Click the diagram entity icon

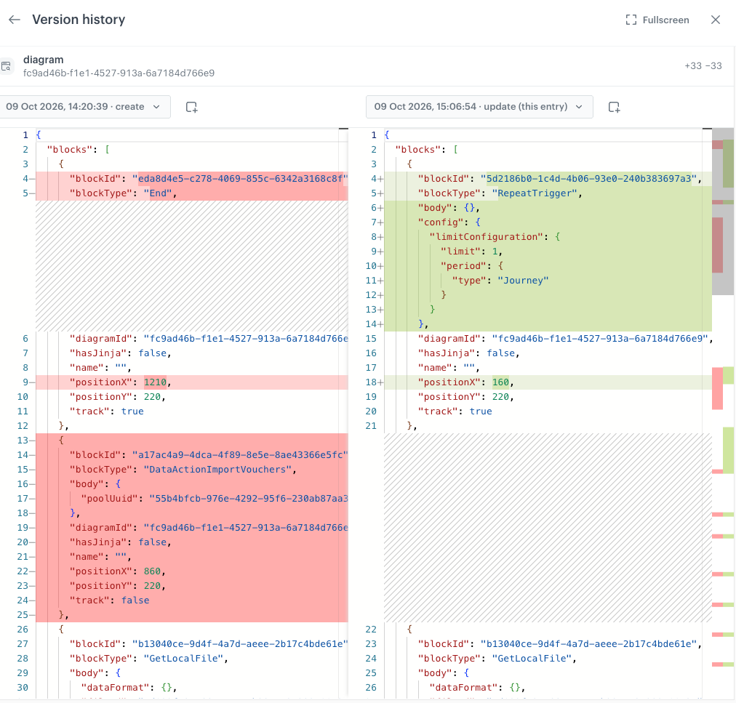(6, 66)
